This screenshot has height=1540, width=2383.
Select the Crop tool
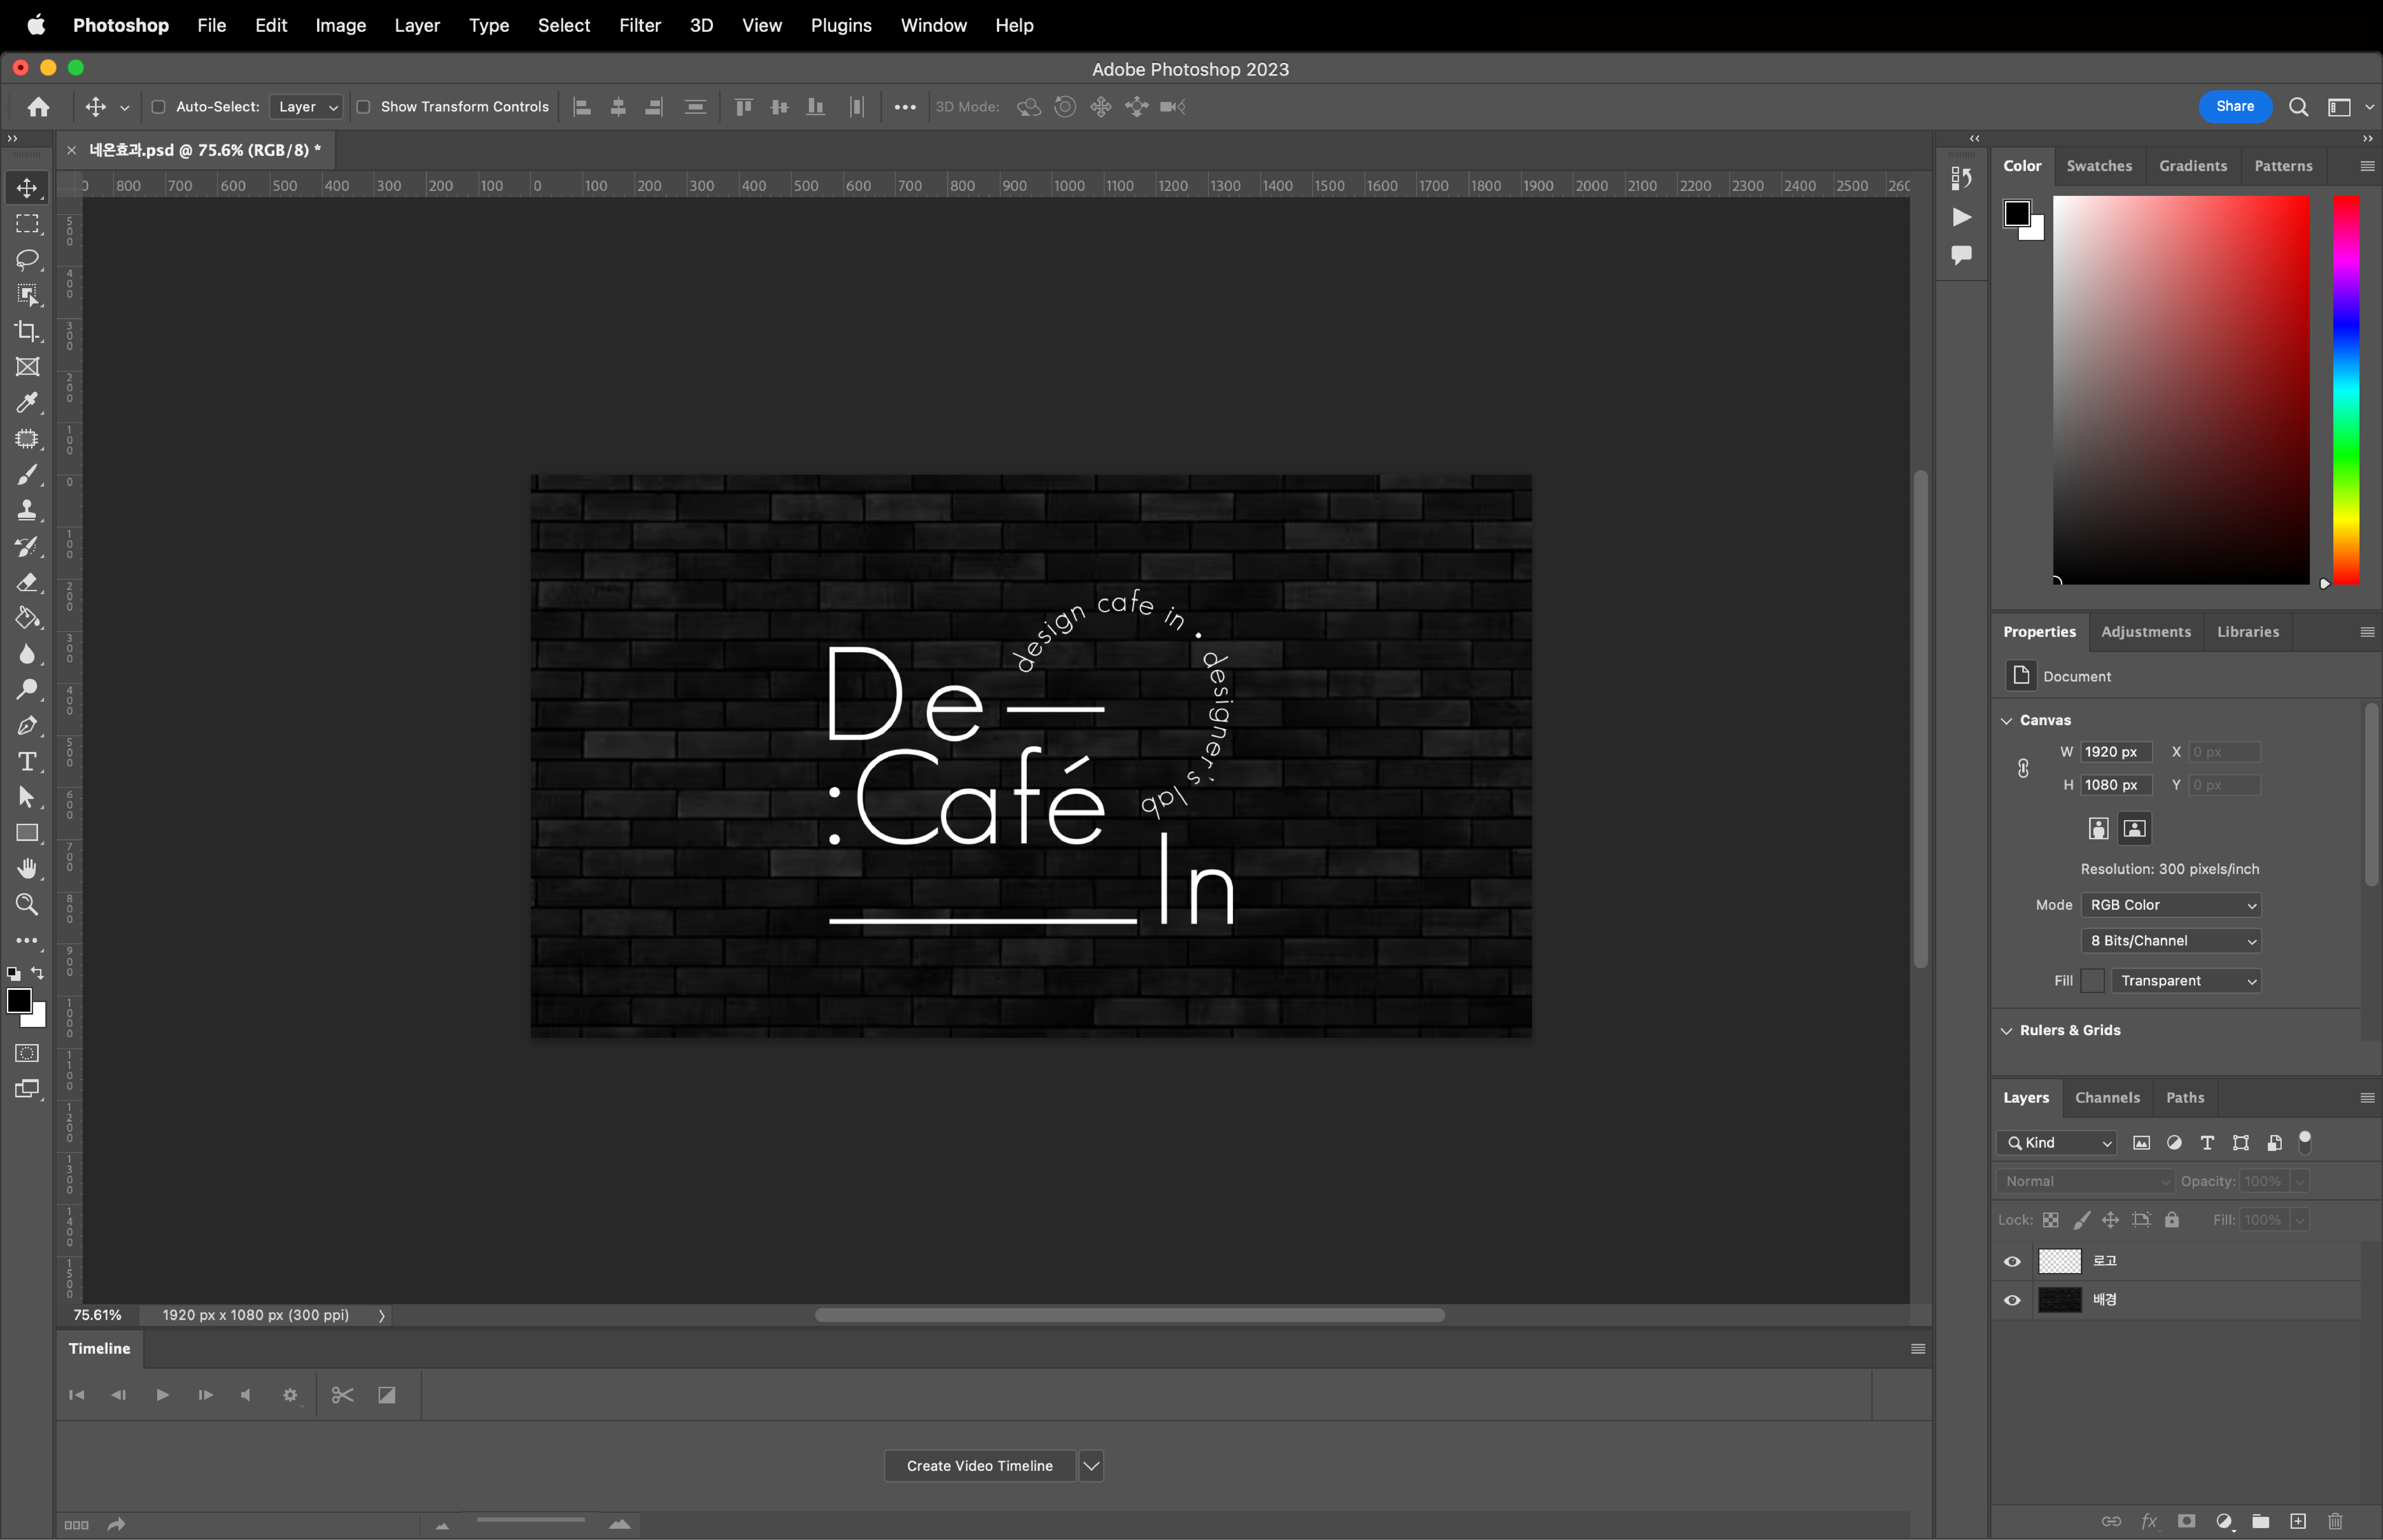point(27,331)
